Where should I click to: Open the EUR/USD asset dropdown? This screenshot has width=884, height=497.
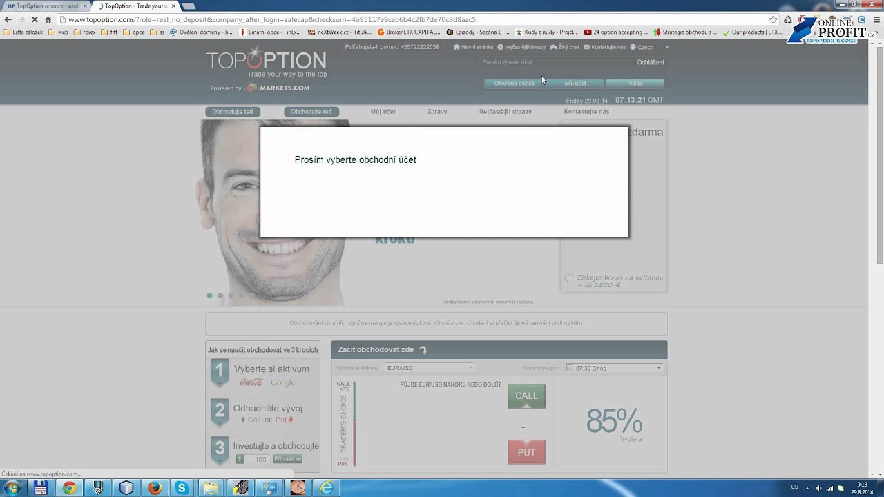429,368
